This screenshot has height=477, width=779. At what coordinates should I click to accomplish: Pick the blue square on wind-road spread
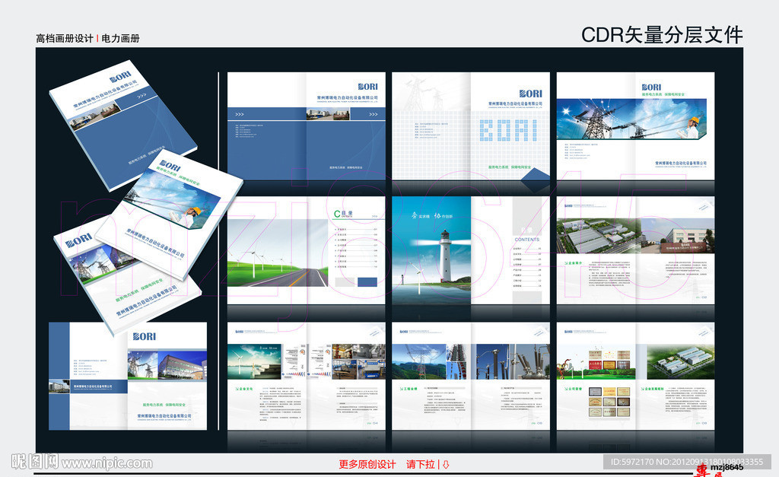click(x=366, y=281)
